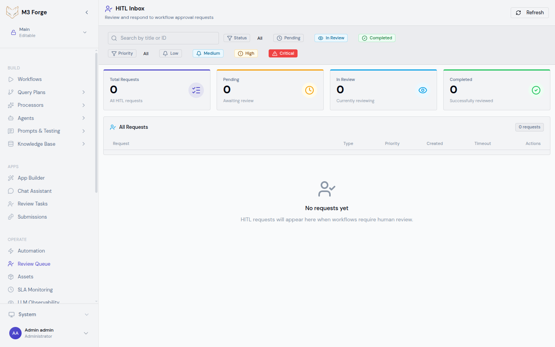Click the eye icon in In Review card
Viewport: 555px width, 347px height.
click(x=422, y=90)
